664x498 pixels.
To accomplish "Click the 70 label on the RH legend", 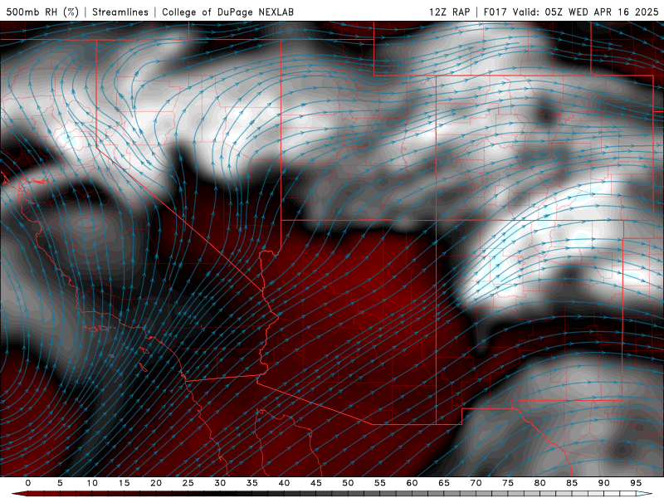I will pyautogui.click(x=476, y=483).
